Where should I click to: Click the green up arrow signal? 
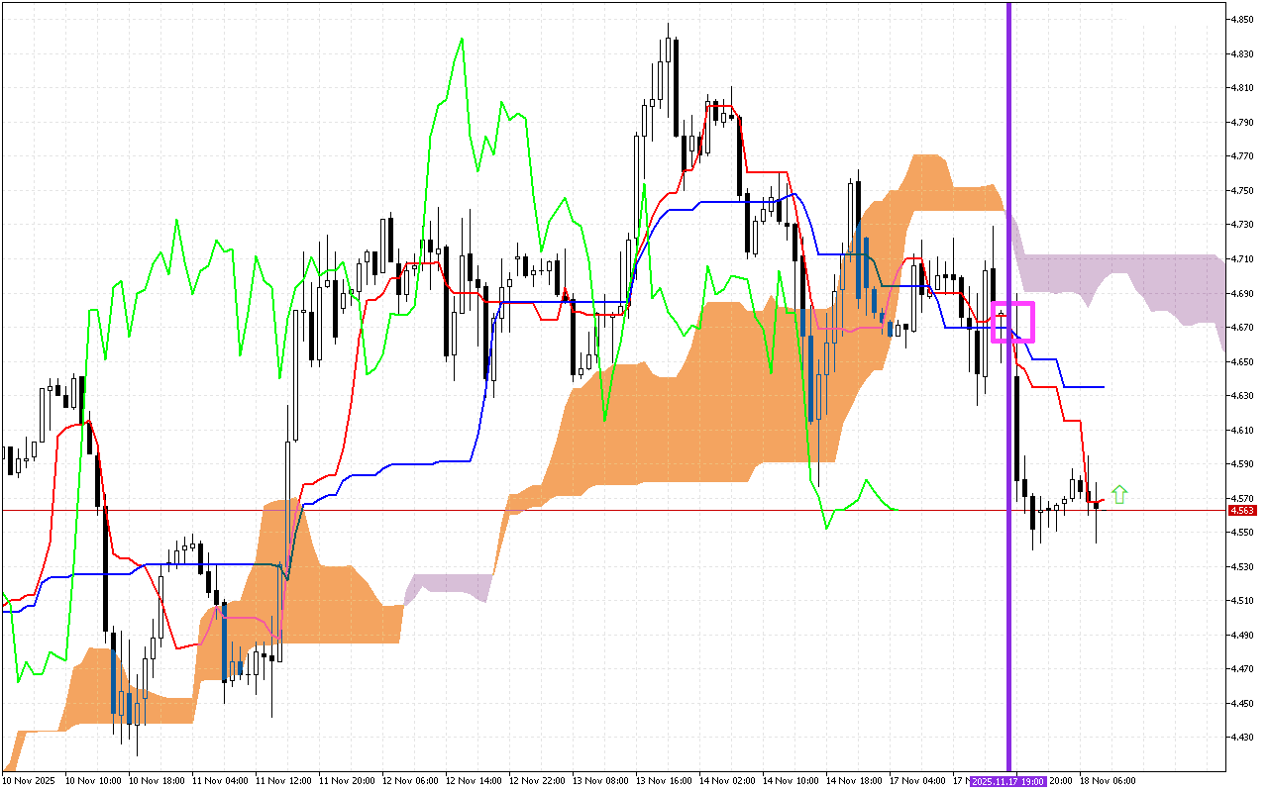coord(1119,495)
